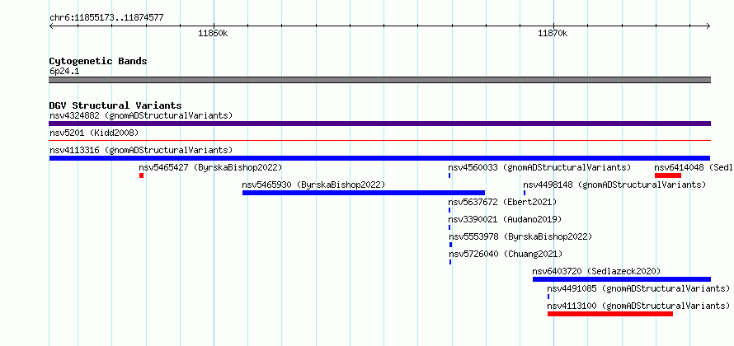The image size is (734, 346).
Task: Click the nsv4113100 (gnomADStructuralVariants) label
Action: pos(639,306)
